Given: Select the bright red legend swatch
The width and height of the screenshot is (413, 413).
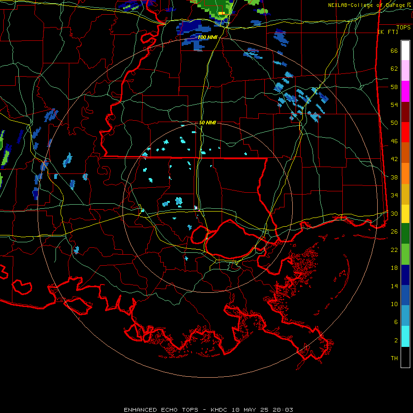Looking at the screenshot, I should 405,133.
